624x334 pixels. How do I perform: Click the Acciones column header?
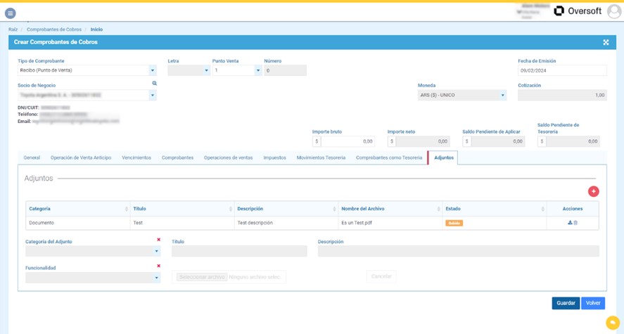573,209
